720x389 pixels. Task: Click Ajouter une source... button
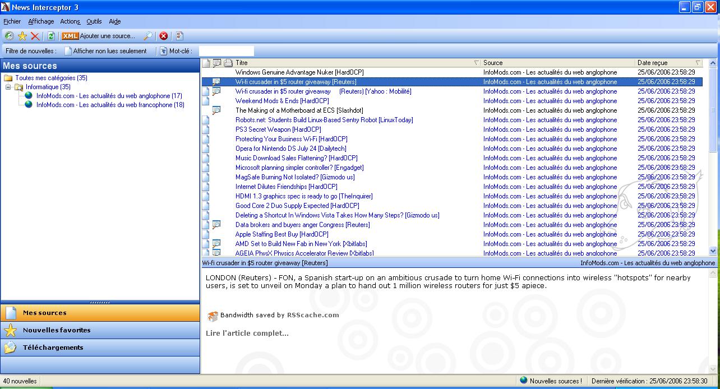click(99, 36)
